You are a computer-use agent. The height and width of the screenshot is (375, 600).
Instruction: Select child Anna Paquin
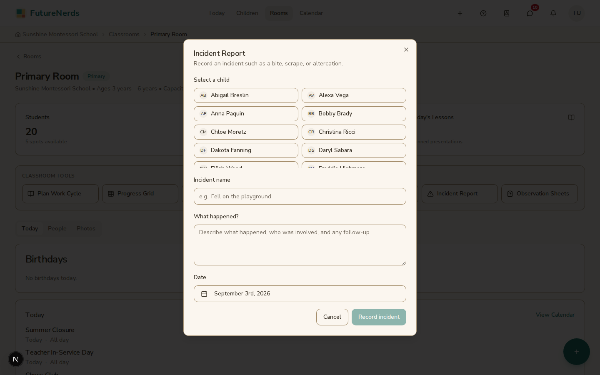click(x=246, y=114)
